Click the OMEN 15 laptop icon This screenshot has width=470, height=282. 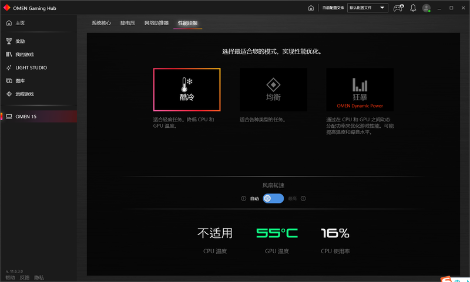(9, 117)
